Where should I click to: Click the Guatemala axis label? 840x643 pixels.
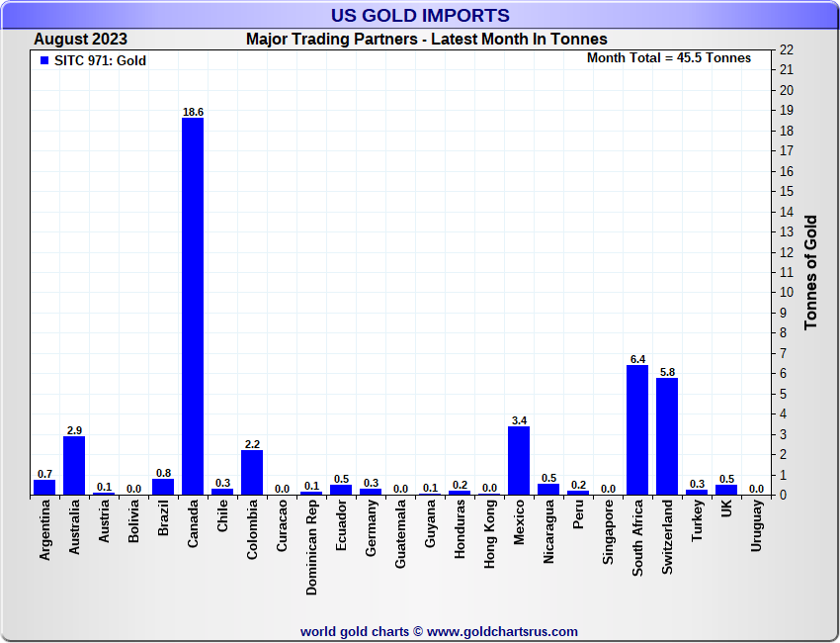[x=400, y=534]
